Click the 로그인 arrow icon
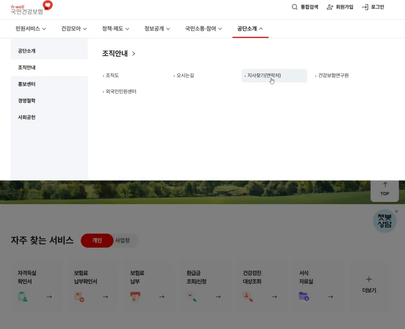The width and height of the screenshot is (405, 329). click(x=365, y=7)
